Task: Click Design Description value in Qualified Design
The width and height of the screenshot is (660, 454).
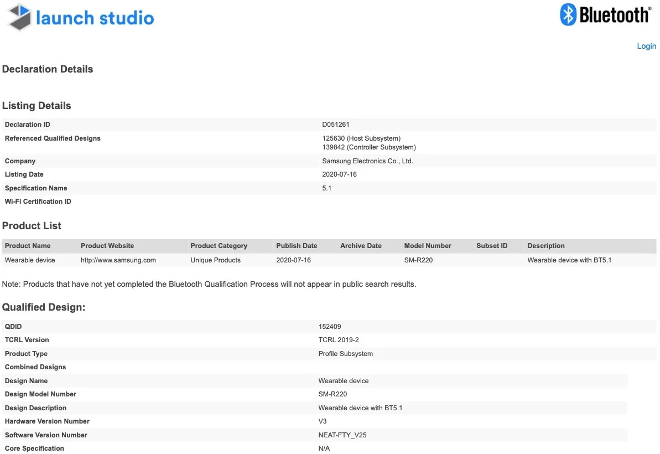Action: (360, 407)
